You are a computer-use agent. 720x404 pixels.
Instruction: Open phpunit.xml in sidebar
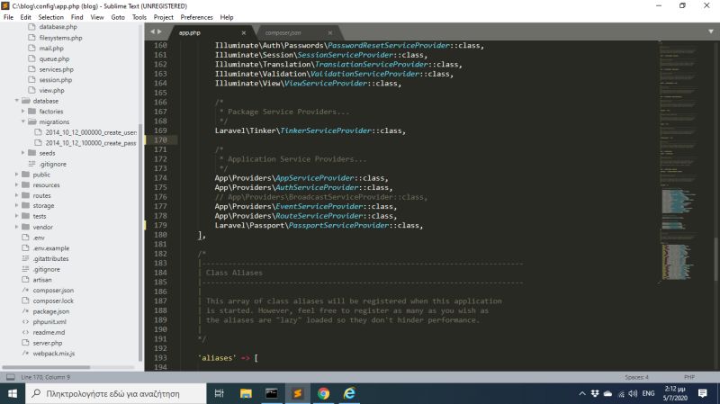click(49, 322)
